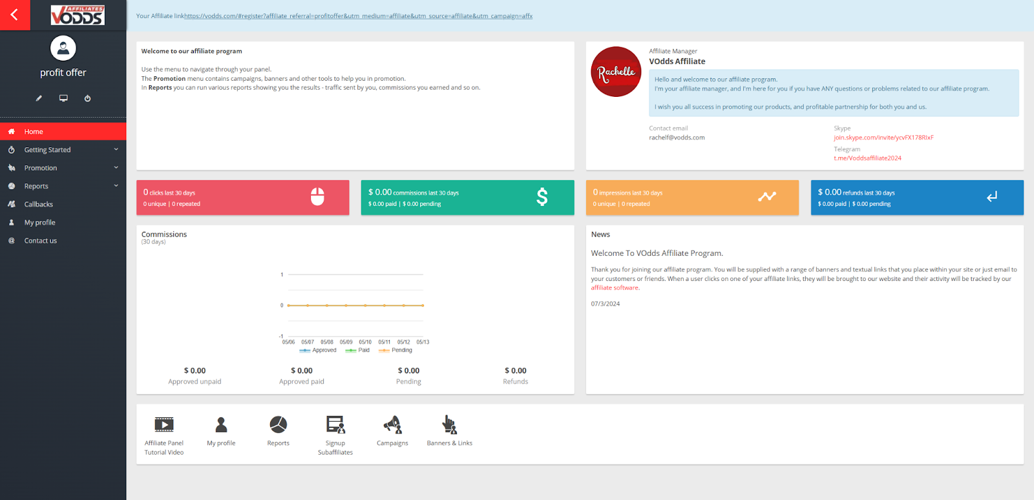1034x500 pixels.
Task: Open the Signup Subaffiliates shortcut icon
Action: tap(335, 424)
